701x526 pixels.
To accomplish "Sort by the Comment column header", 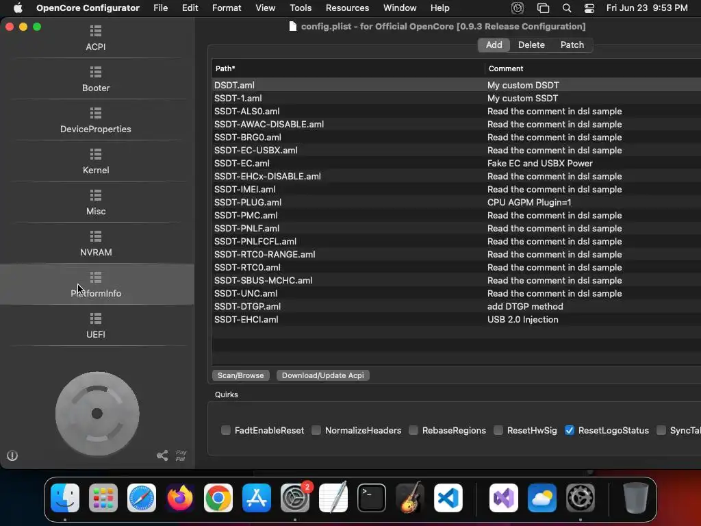I will [593, 68].
